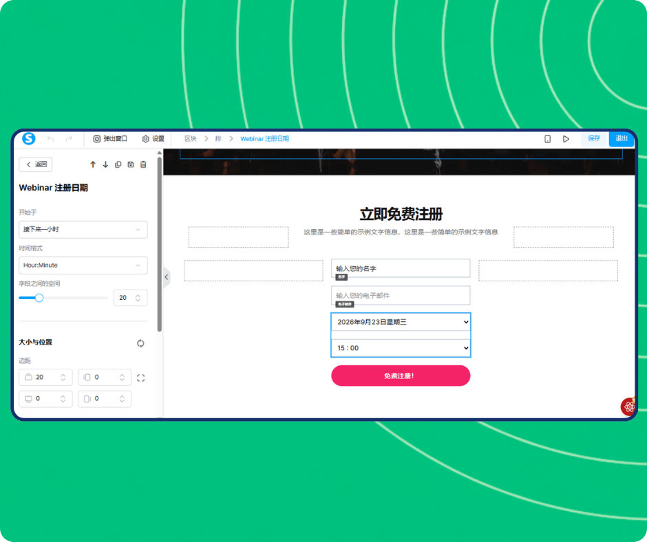Select the 立即免费注册 heading
The height and width of the screenshot is (542, 647).
coord(401,214)
